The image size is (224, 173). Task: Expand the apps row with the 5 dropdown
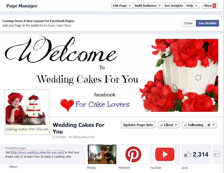pos(216,154)
